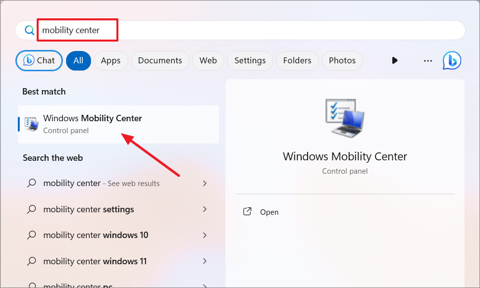Click search icon beside 'mobility center windows 11'

tap(32, 261)
